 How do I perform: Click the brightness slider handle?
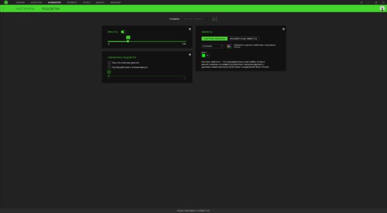(128, 42)
